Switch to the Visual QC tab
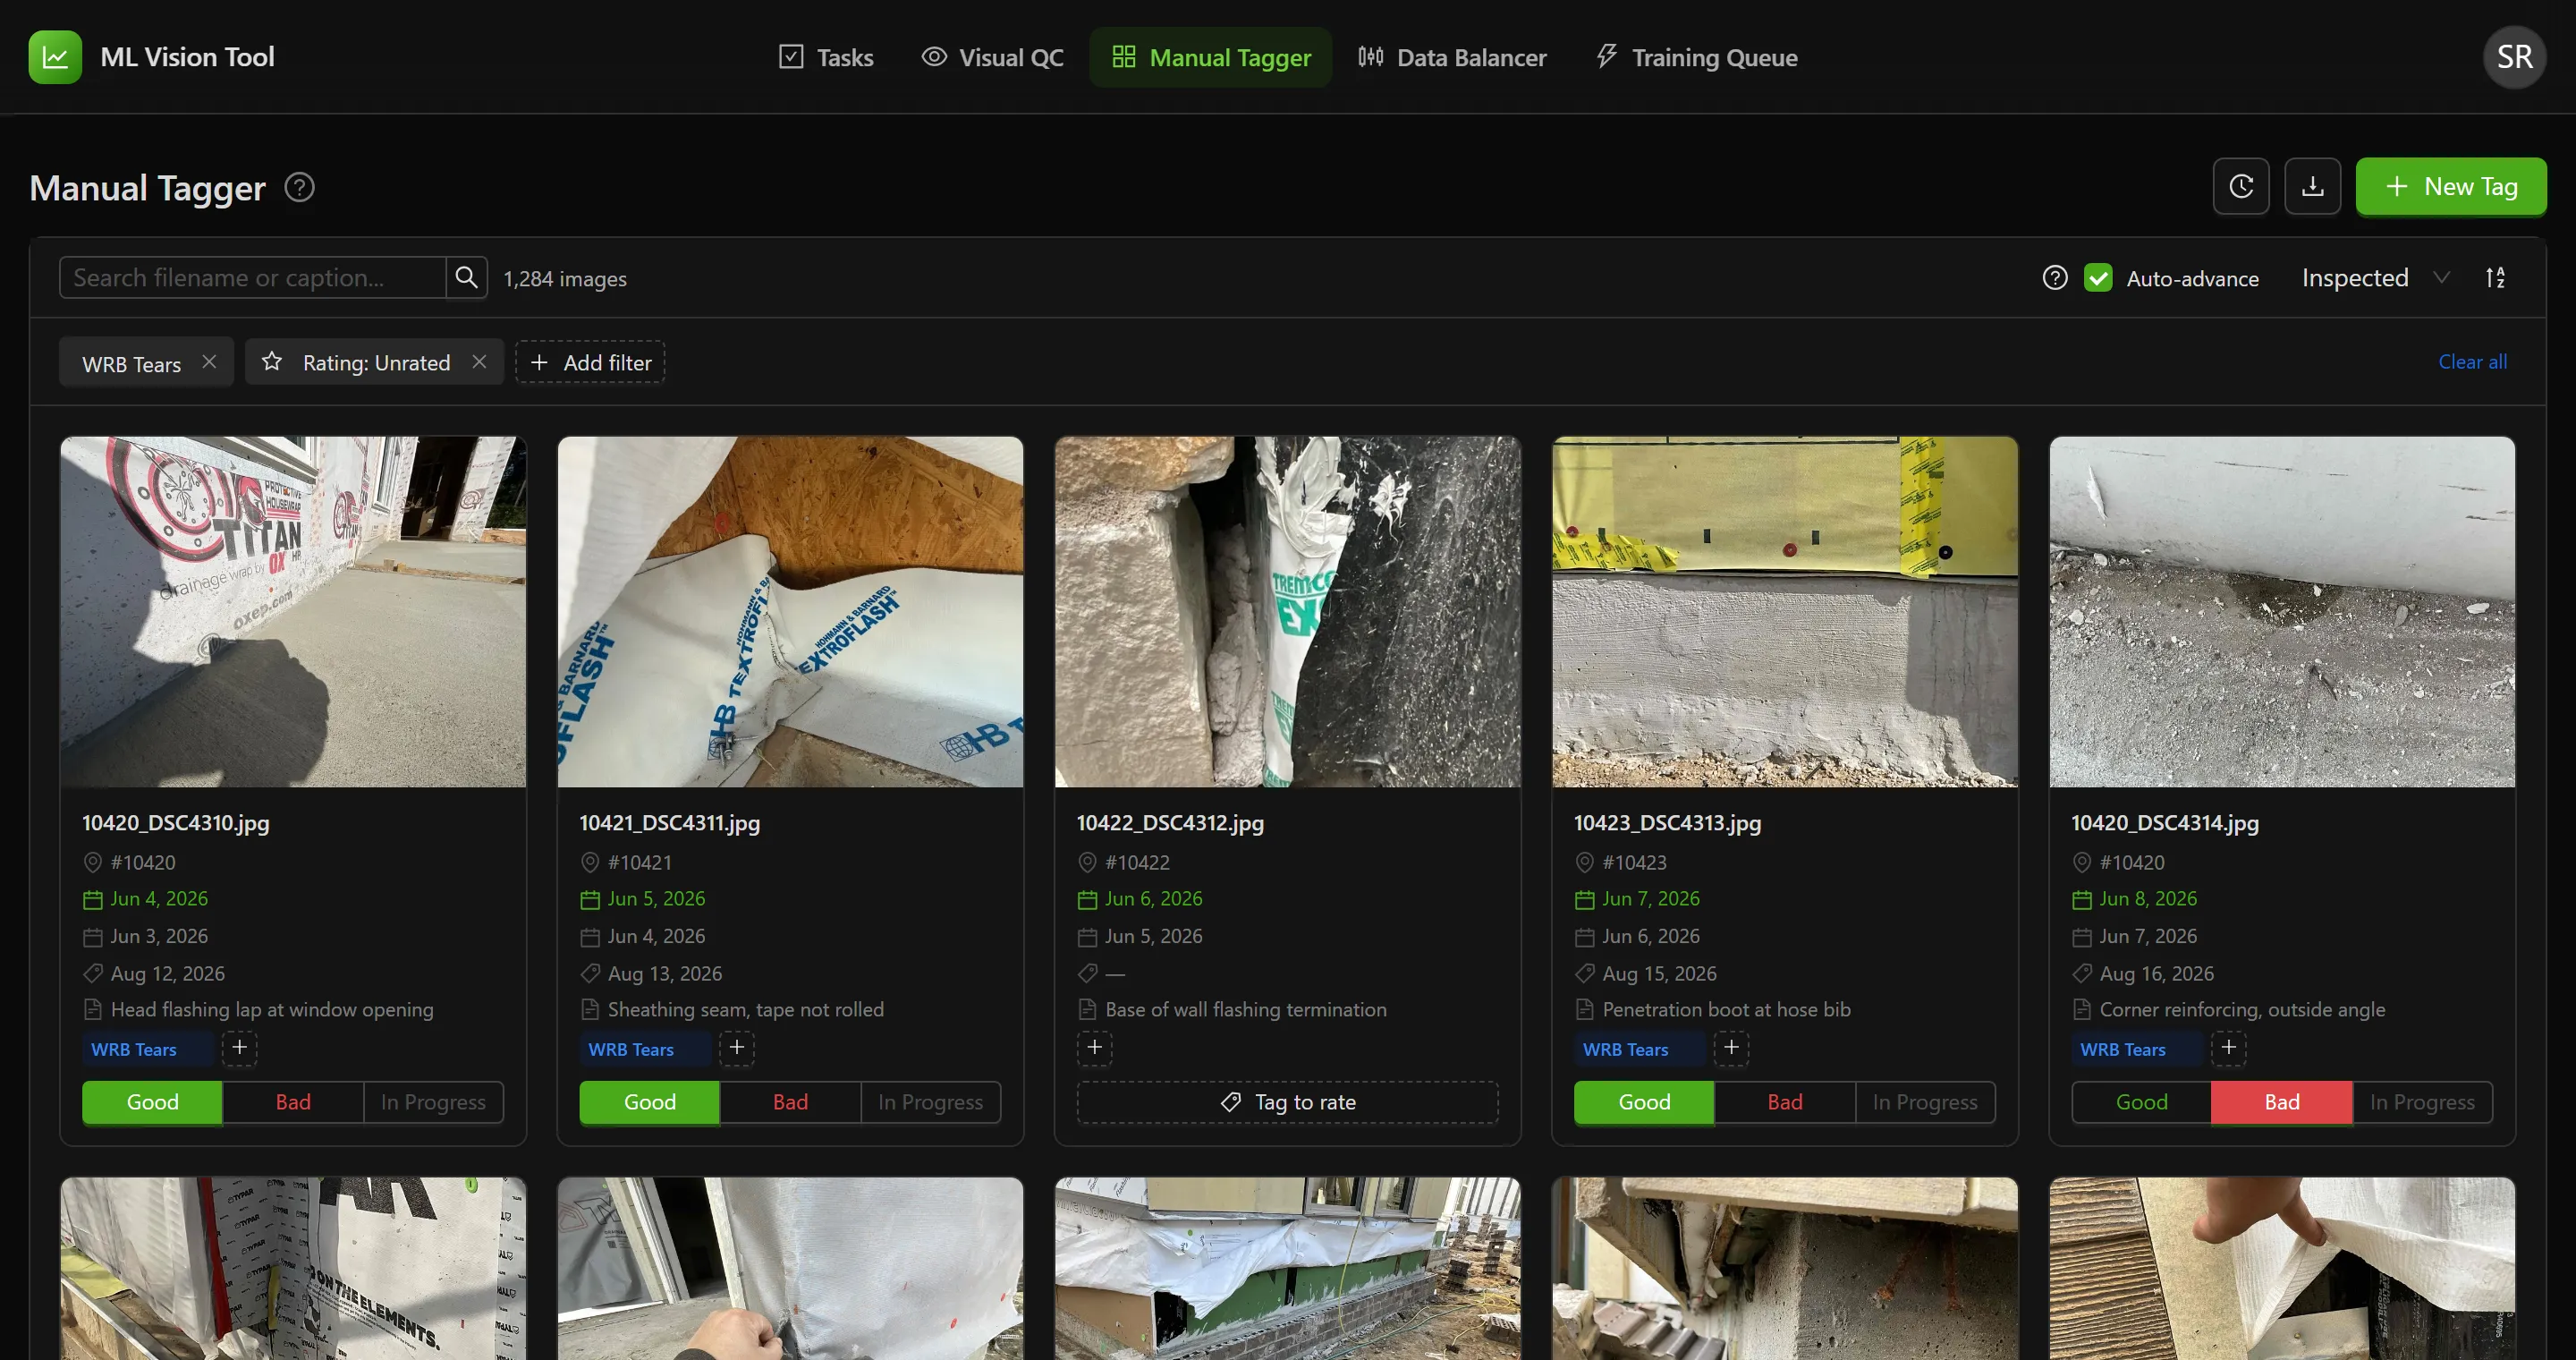Viewport: 2576px width, 1360px height. 992,57
